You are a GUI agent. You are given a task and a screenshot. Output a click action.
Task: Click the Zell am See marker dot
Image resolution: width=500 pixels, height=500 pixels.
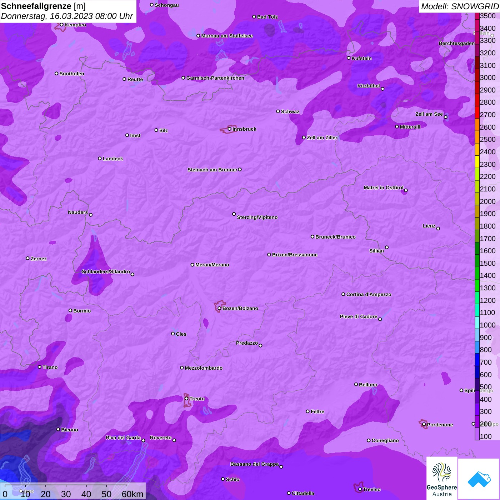click(x=445, y=117)
